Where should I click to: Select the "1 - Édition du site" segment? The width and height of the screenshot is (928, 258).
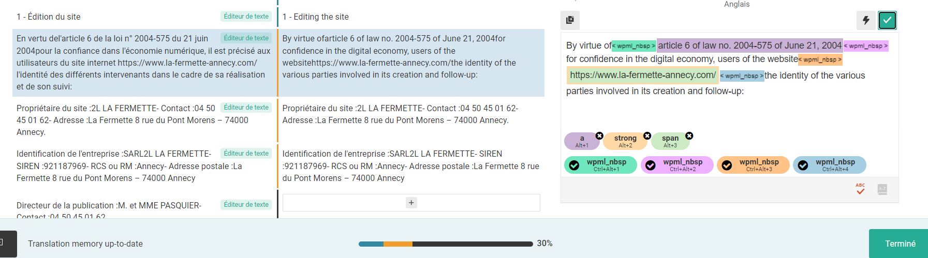tap(49, 17)
